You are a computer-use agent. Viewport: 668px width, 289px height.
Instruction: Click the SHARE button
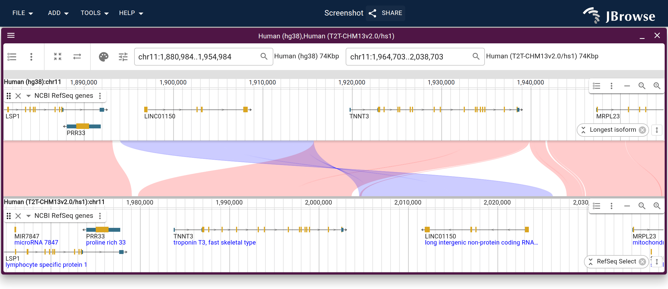(385, 13)
